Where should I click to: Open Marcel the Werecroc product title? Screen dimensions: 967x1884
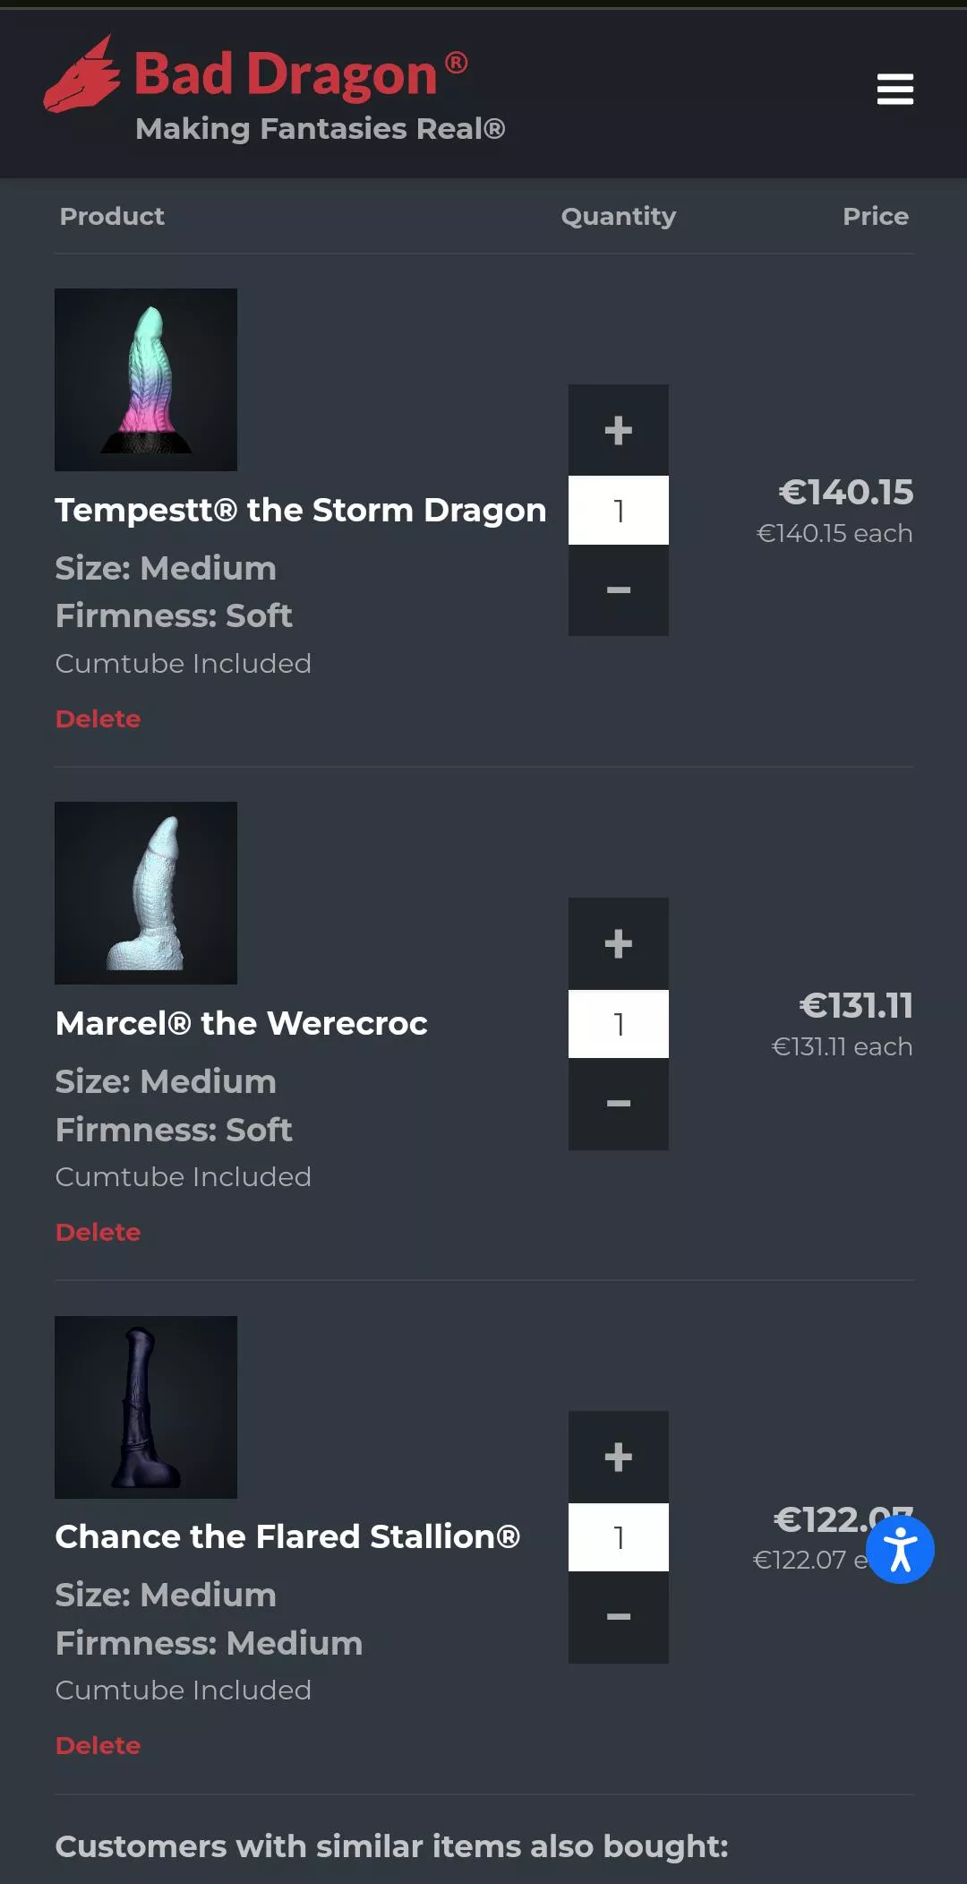241,1023
